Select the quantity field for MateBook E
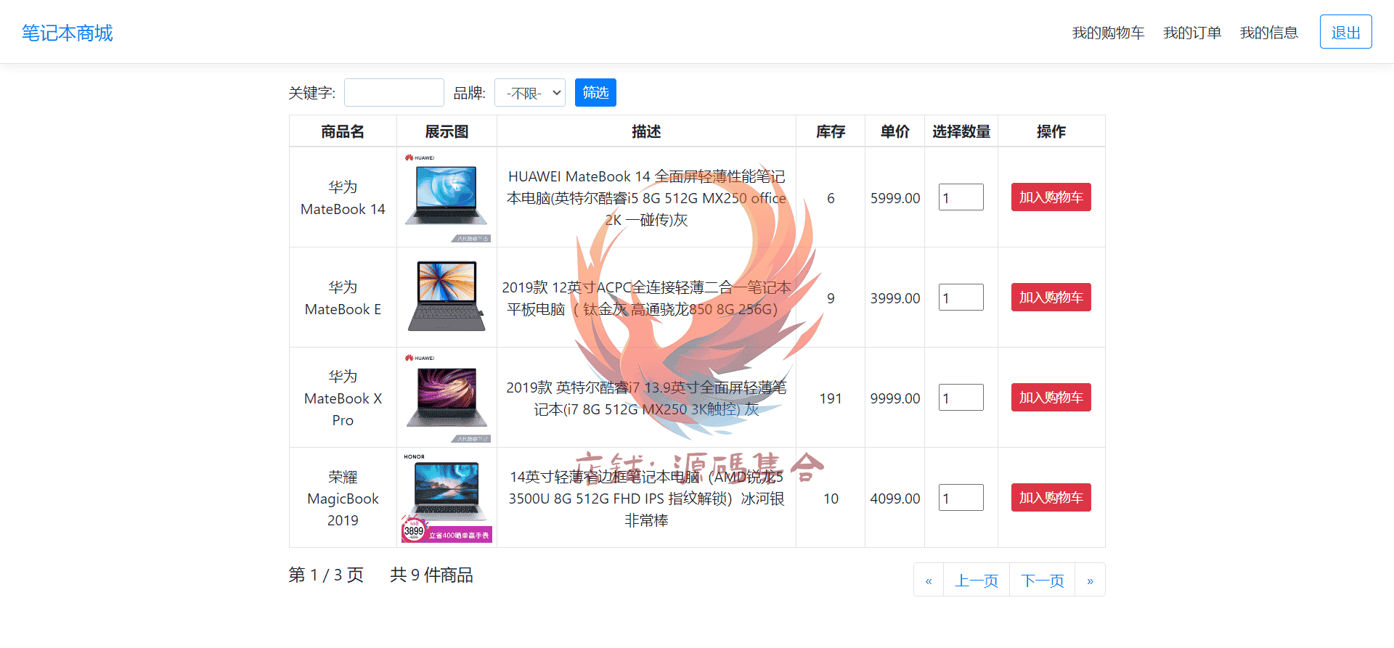The image size is (1394, 648). [961, 298]
